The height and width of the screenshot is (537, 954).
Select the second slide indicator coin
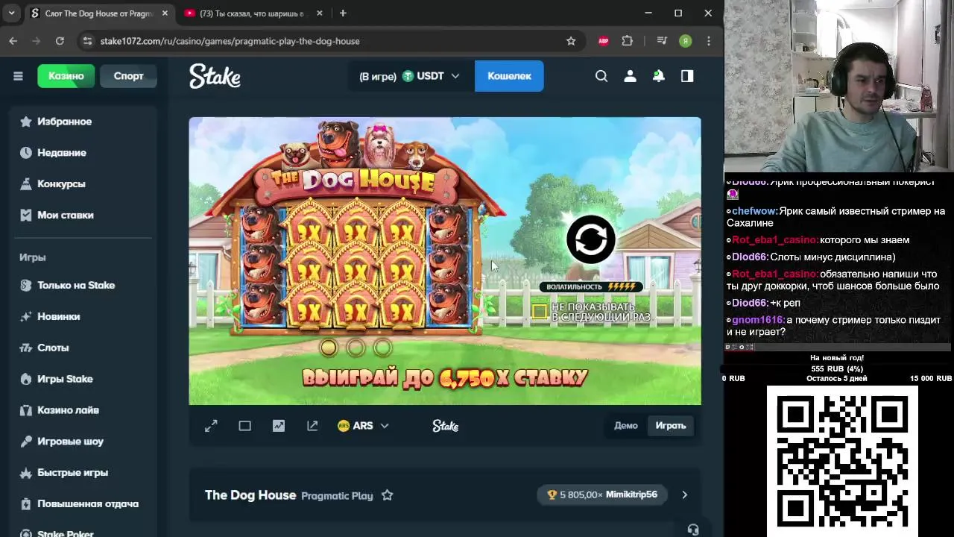pyautogui.click(x=356, y=348)
